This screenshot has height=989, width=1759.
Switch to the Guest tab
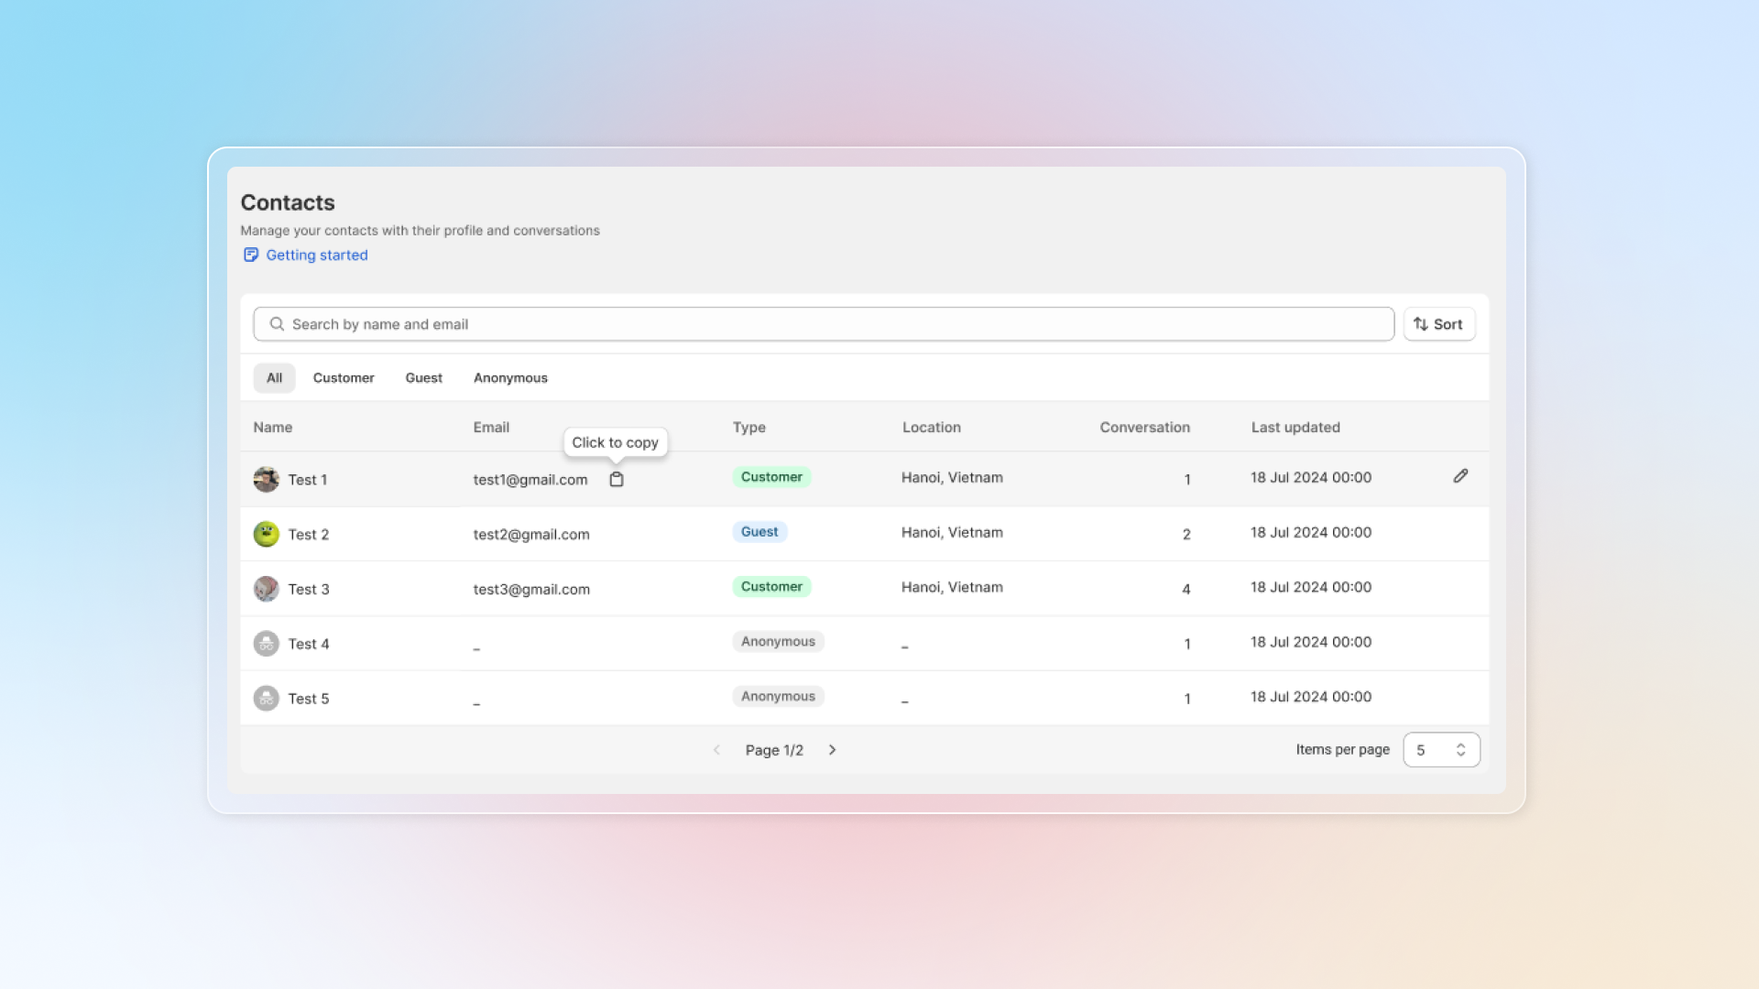tap(423, 378)
